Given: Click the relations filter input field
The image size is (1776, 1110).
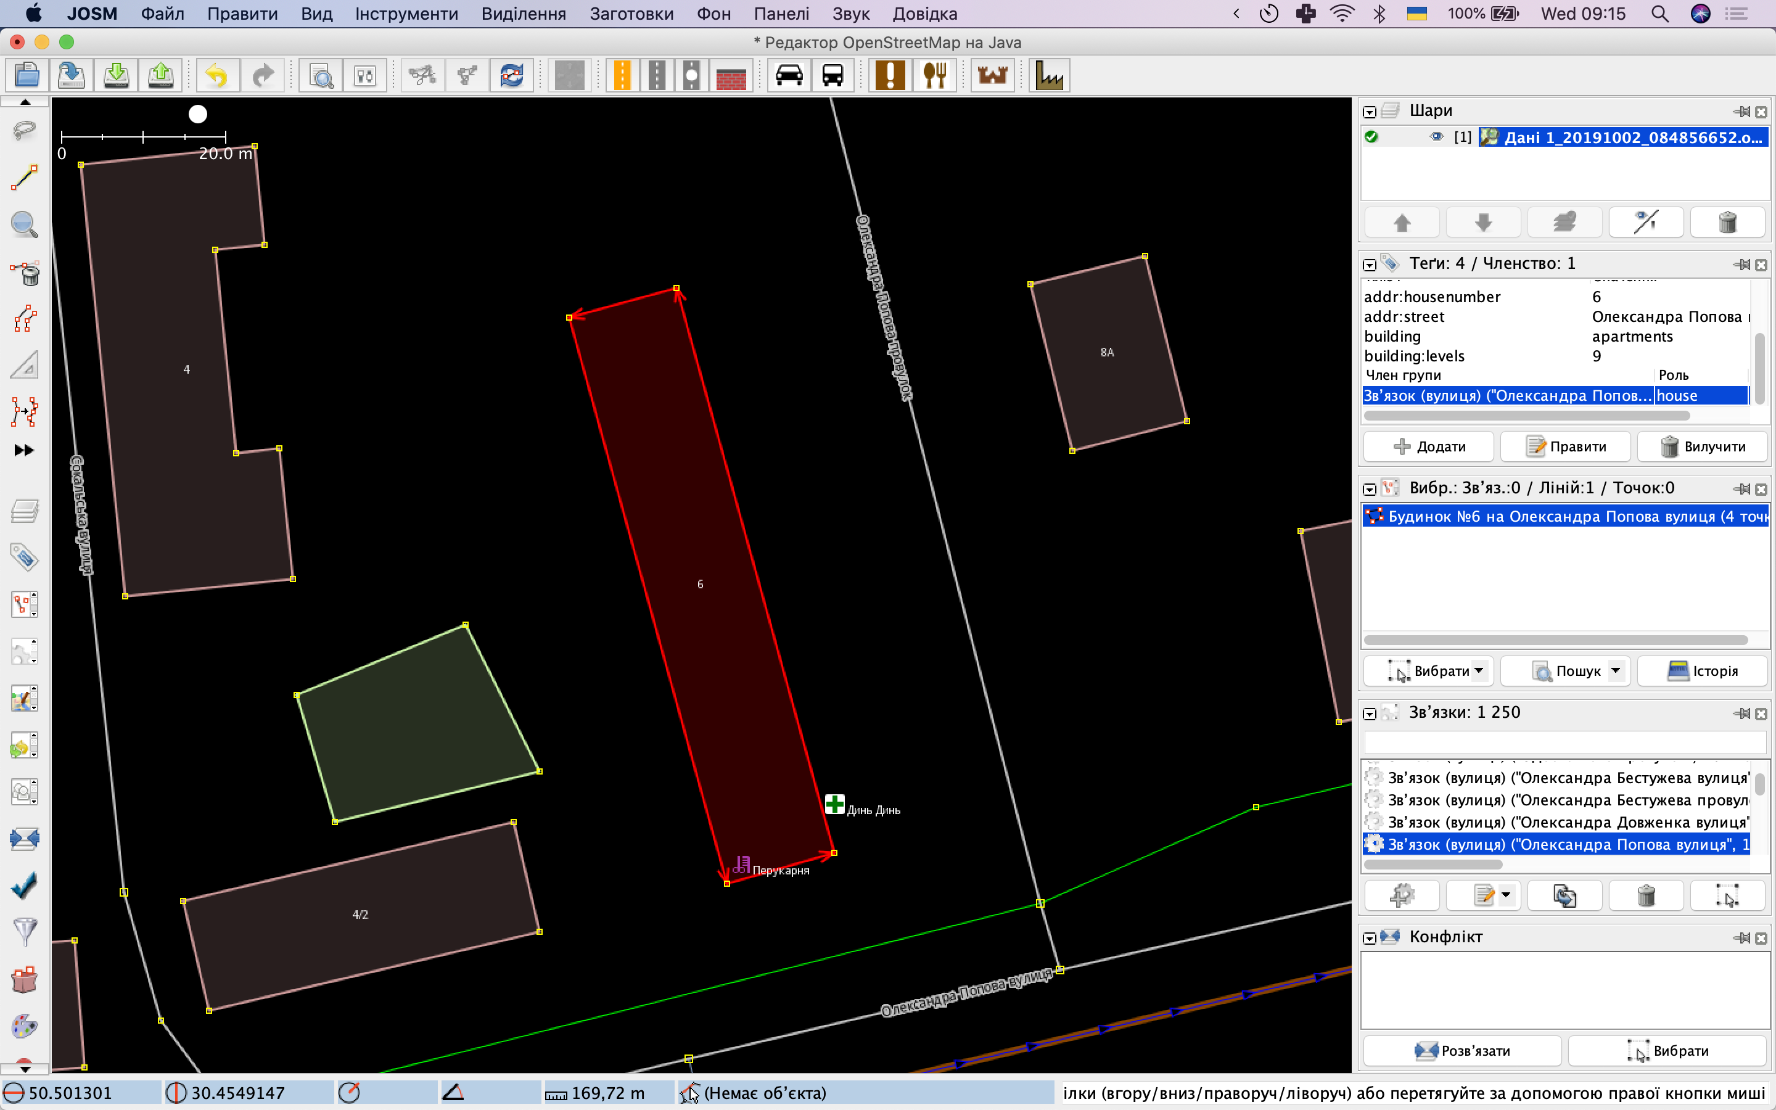Looking at the screenshot, I should click(x=1564, y=741).
